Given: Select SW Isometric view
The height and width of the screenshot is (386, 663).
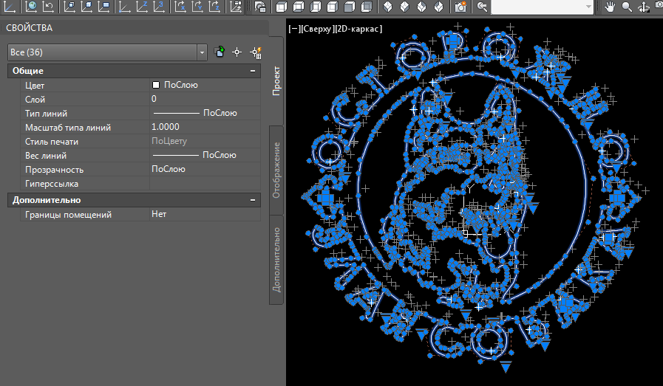Looking at the screenshot, I should pyautogui.click(x=388, y=7).
